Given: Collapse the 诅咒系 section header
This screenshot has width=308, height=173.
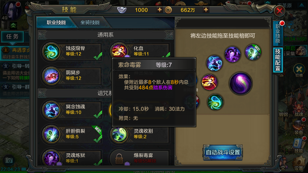Looking at the screenshot, I should pos(75,93).
